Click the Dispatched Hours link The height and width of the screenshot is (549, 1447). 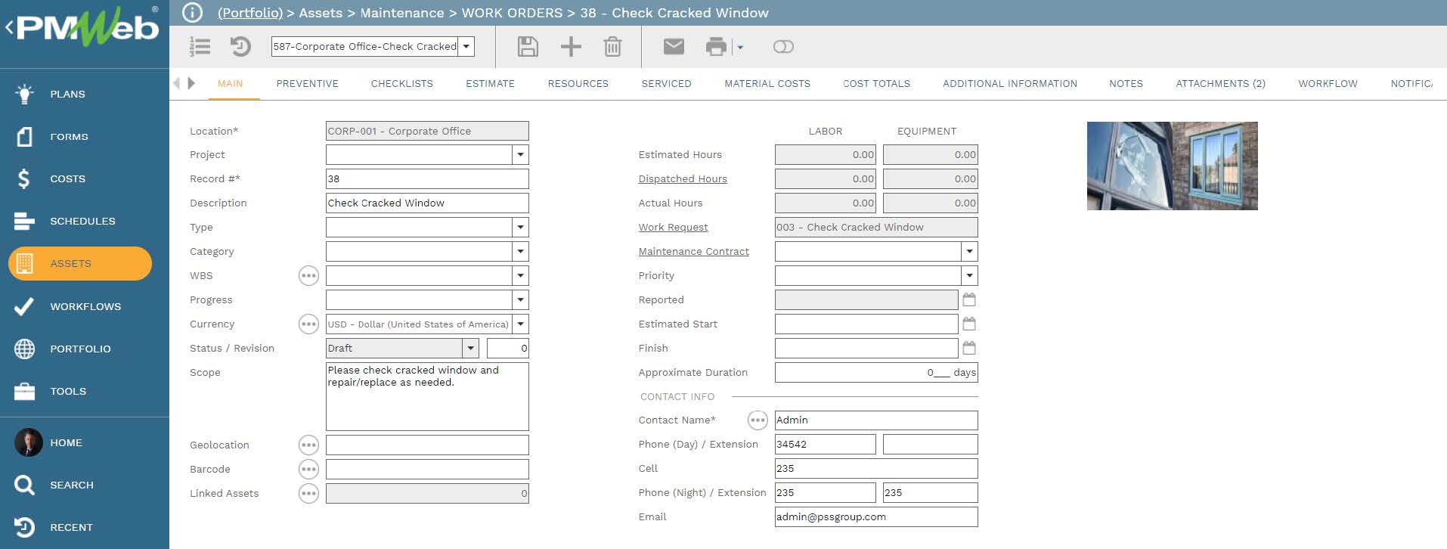pyautogui.click(x=682, y=179)
